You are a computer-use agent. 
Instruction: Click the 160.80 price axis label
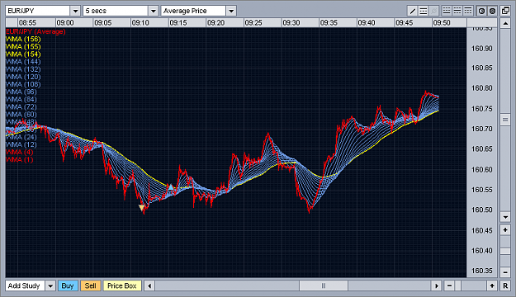click(482, 88)
